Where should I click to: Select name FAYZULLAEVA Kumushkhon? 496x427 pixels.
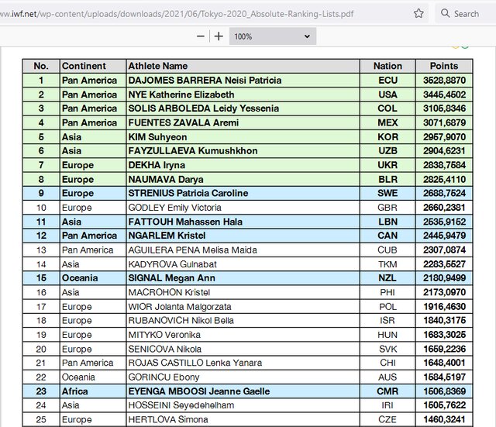tap(193, 151)
